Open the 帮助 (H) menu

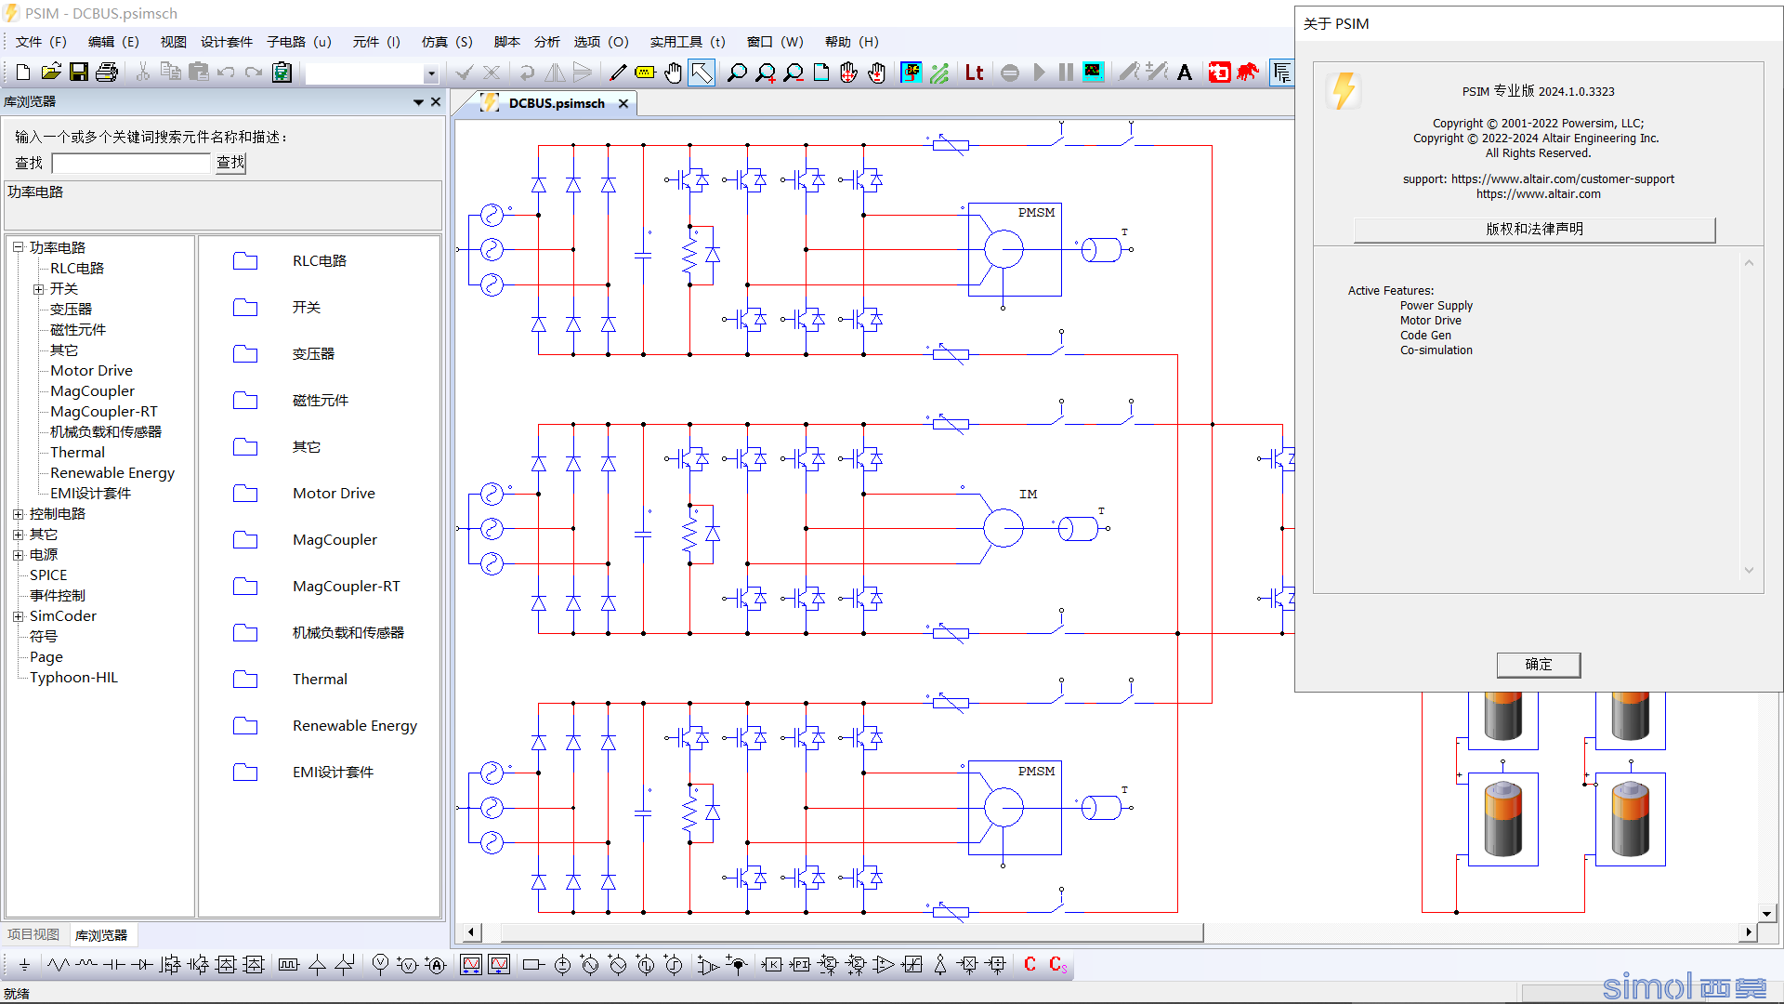click(x=852, y=42)
